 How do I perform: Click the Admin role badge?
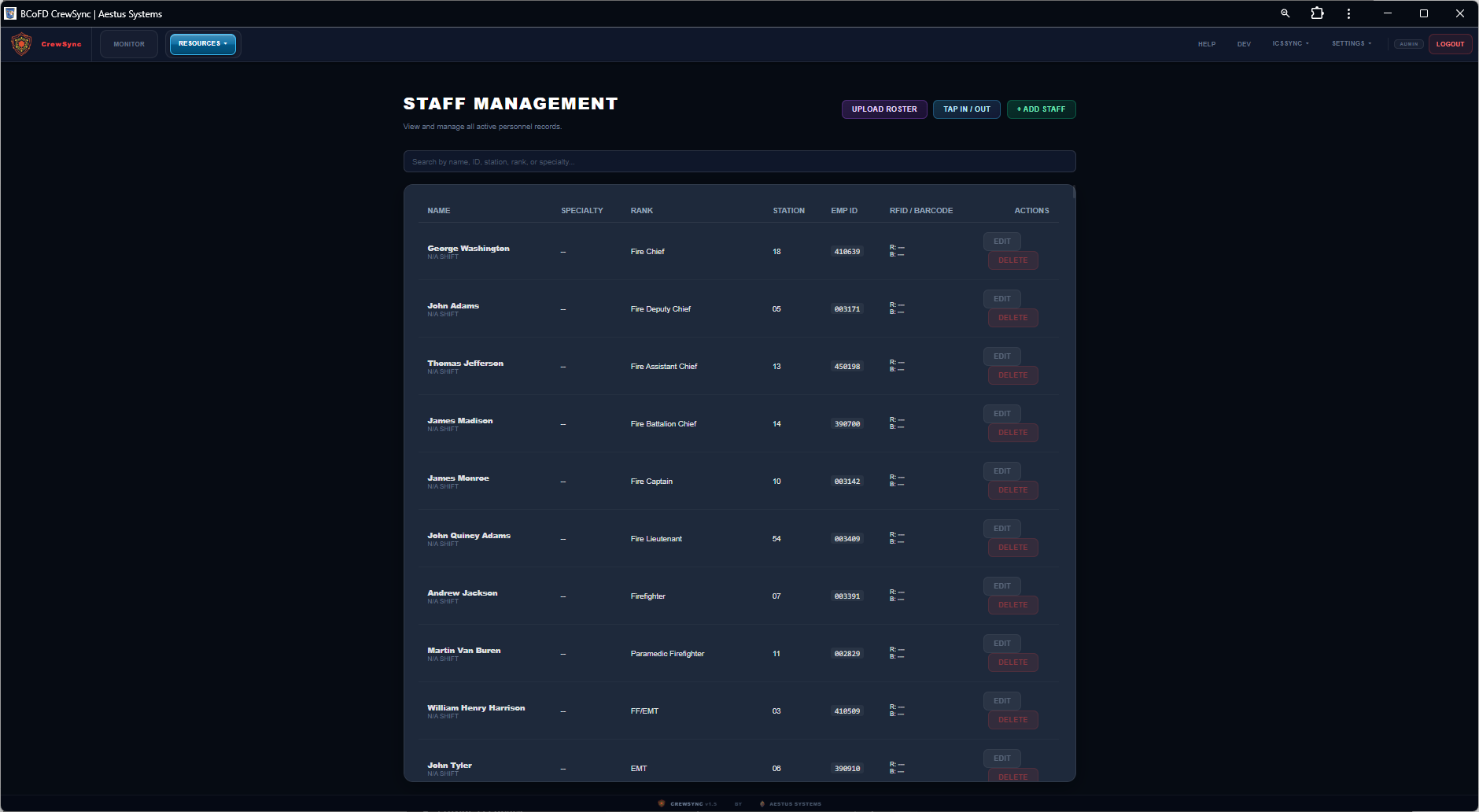coord(1408,44)
